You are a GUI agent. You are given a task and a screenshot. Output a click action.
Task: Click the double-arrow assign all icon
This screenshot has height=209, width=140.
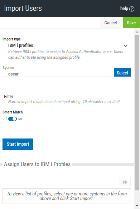[x=125, y=182]
